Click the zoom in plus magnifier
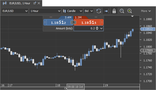The height and width of the screenshot is (90, 156). pyautogui.click(x=130, y=11)
